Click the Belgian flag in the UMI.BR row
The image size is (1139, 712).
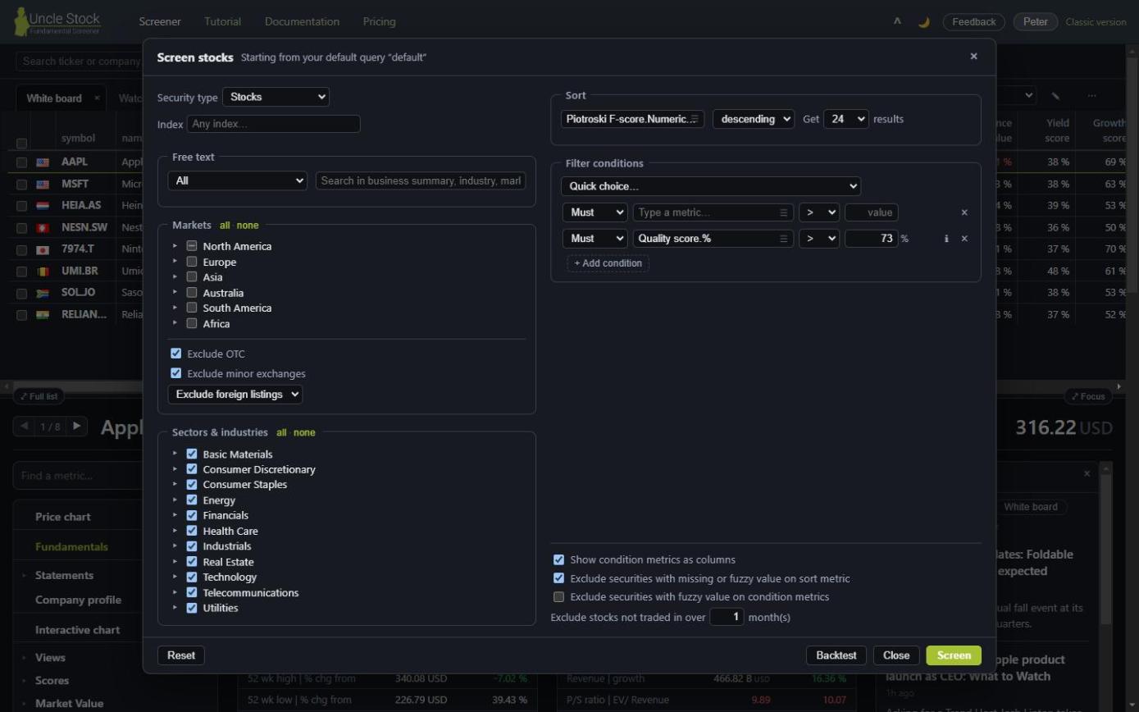(43, 271)
